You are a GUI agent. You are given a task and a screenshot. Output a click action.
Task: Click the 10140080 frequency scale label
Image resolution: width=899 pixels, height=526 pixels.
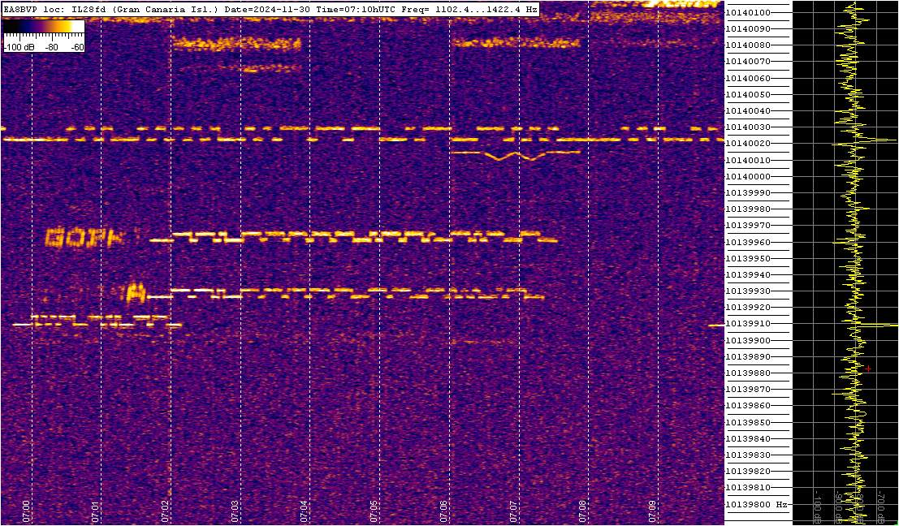(x=747, y=45)
